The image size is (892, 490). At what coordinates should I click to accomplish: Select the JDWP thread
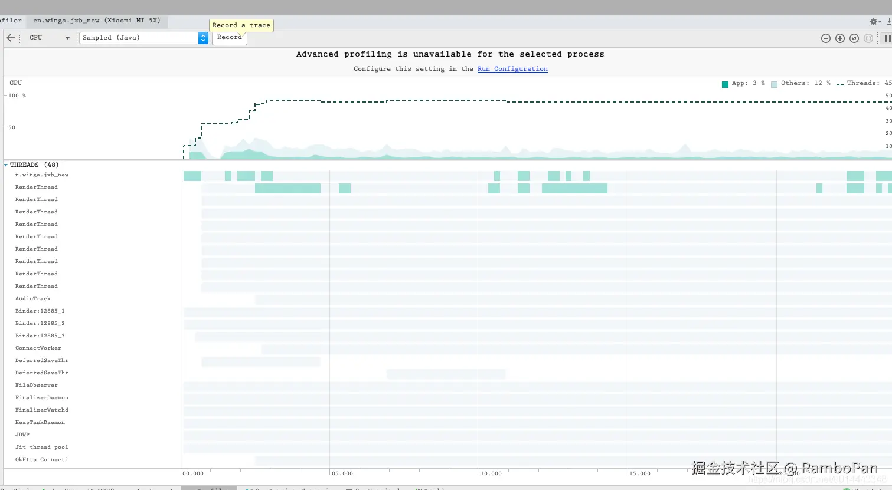pos(22,435)
